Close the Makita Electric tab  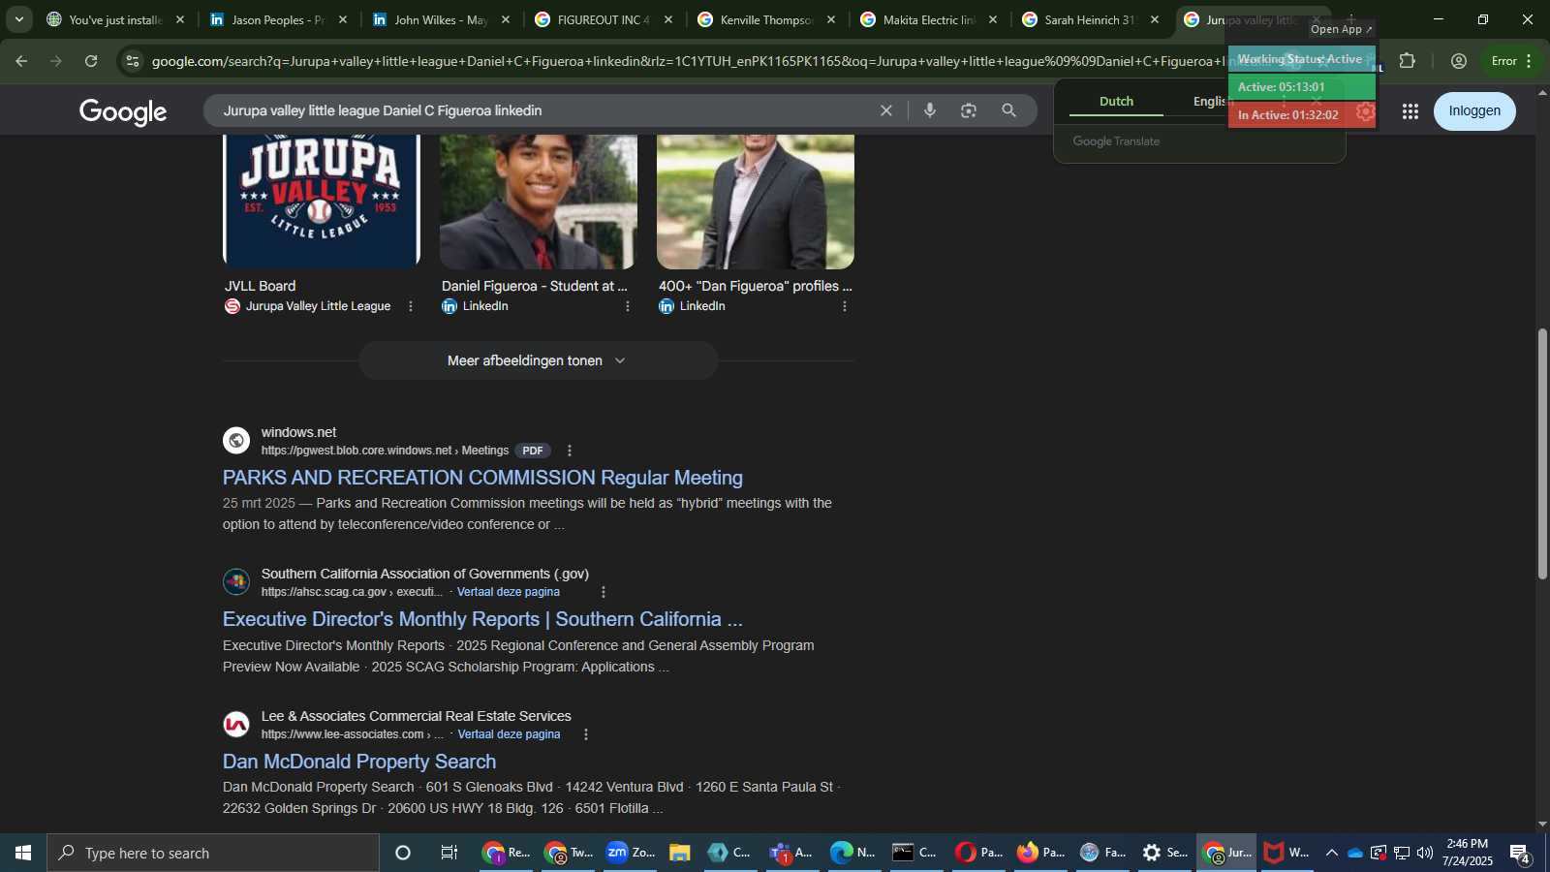point(992,19)
